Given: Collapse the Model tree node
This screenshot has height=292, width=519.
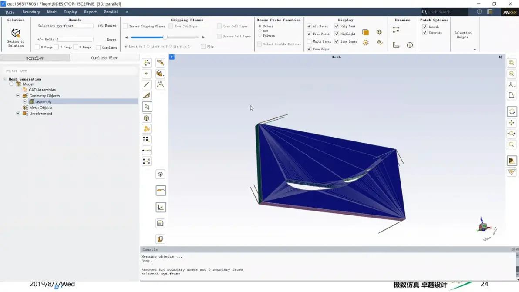Looking at the screenshot, I should click(11, 84).
